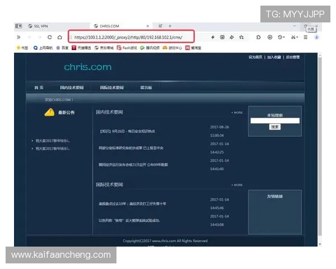Click the chris.com site logo

(88, 67)
